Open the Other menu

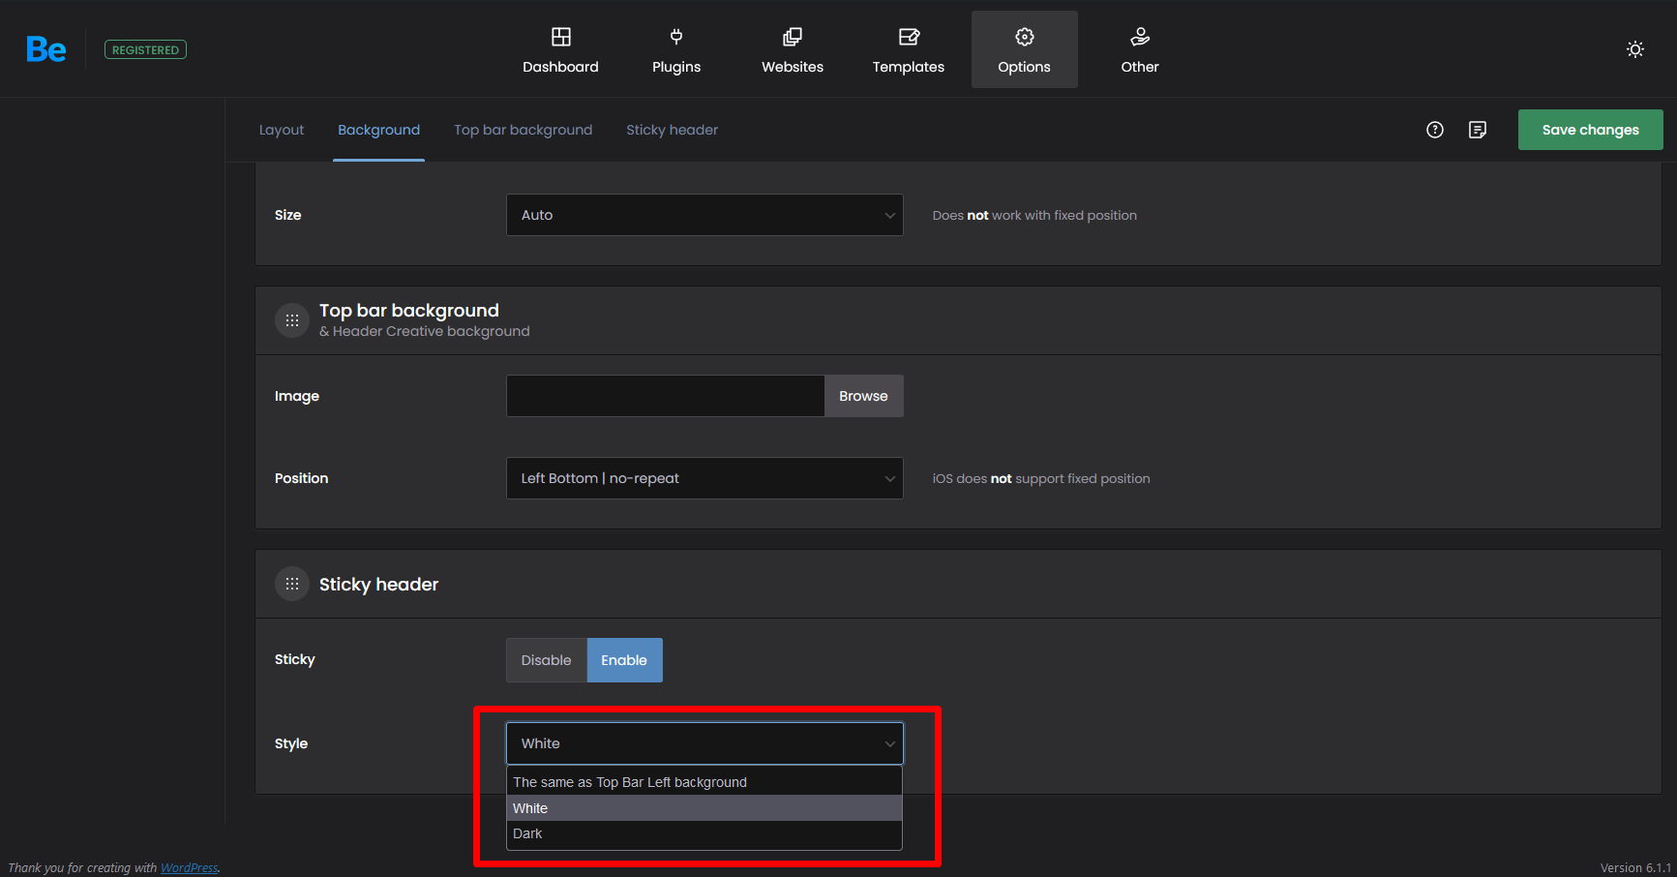pos(1140,49)
